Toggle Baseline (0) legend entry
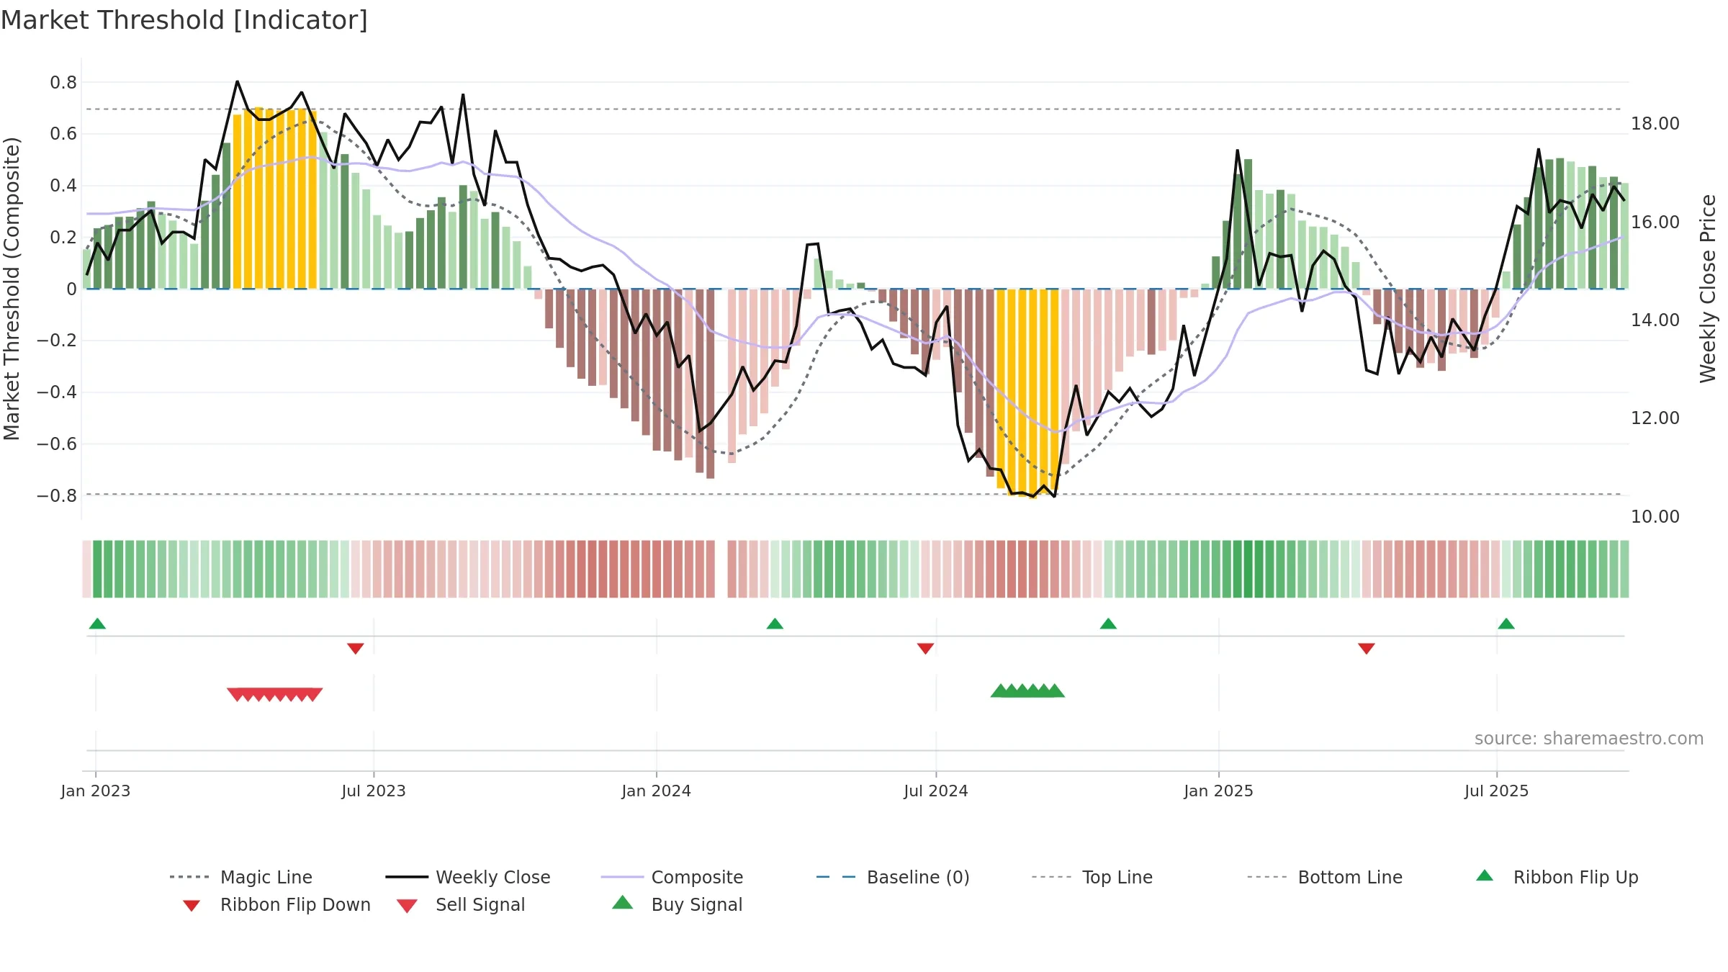Viewport: 1728px width, 972px height. [x=893, y=877]
